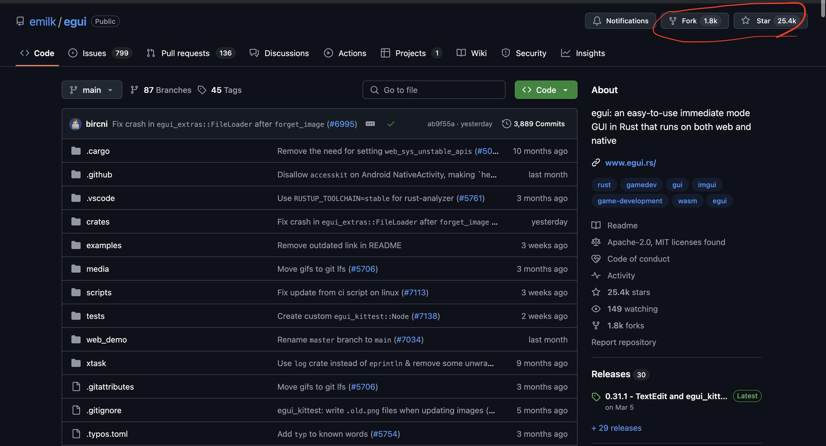View the 45 Tags list
This screenshot has height=446, width=826.
(220, 90)
